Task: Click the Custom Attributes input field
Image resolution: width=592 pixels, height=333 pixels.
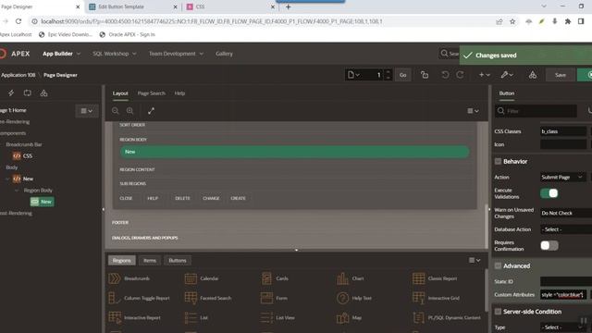Action: tap(563, 294)
